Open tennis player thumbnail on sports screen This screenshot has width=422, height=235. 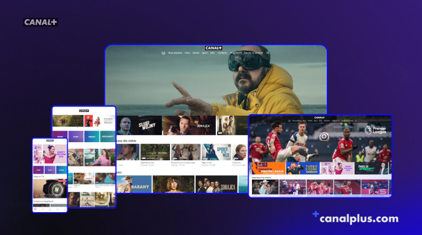[265, 187]
